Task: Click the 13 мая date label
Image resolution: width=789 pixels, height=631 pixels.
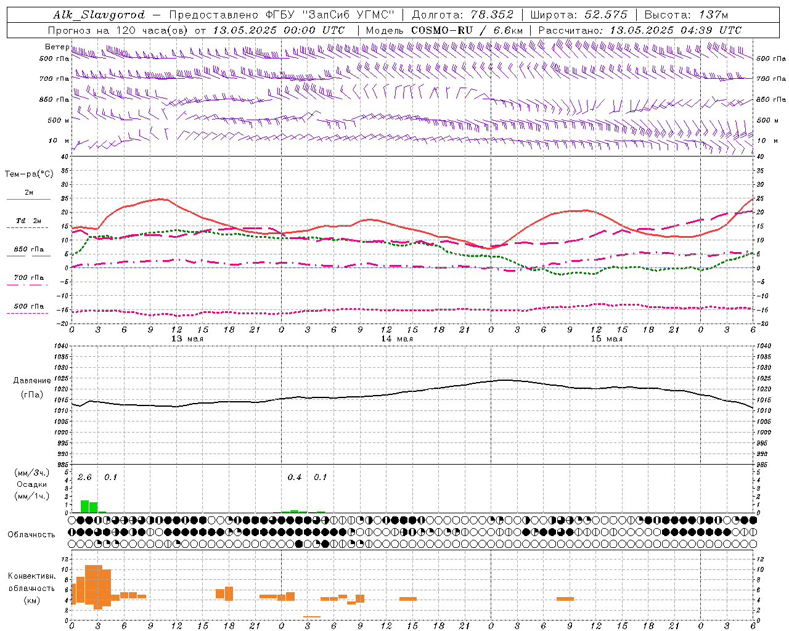Action: 187,339
